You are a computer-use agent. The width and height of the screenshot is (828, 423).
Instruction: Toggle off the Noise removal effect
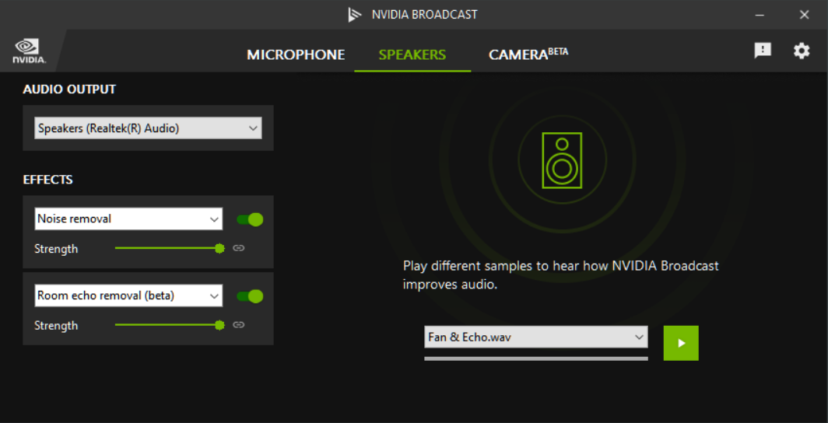(x=250, y=219)
